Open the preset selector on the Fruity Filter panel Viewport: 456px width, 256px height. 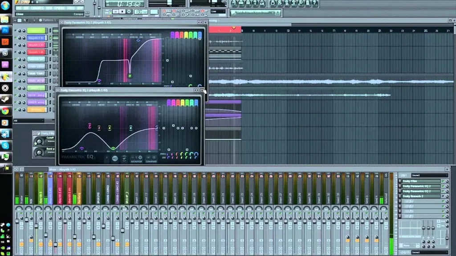[x=35, y=133]
